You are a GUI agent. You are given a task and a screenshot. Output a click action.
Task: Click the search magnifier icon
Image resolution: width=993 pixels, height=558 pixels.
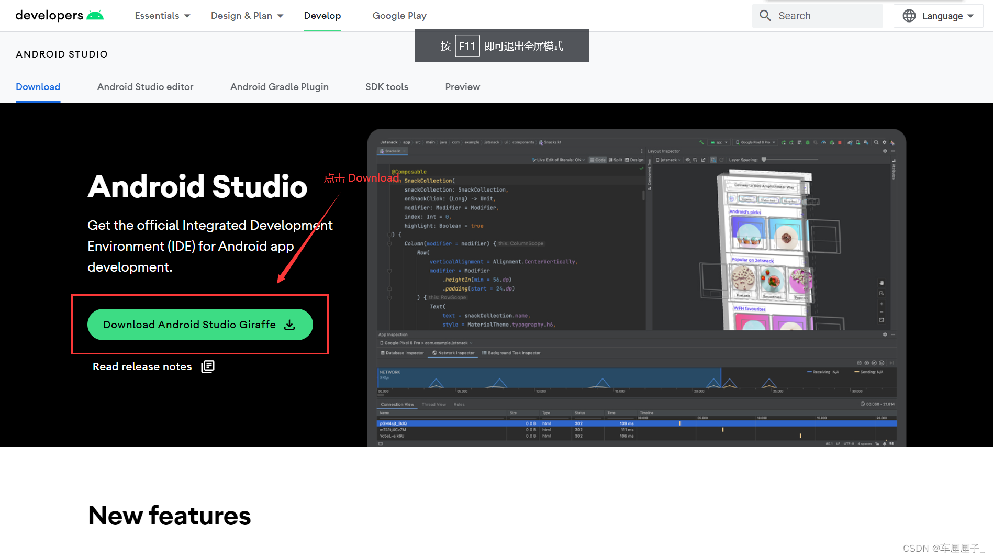(x=765, y=16)
